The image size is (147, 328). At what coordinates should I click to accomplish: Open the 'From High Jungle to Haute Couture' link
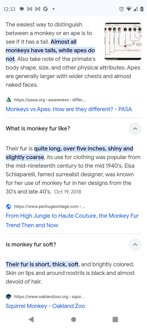pyautogui.click(x=72, y=220)
